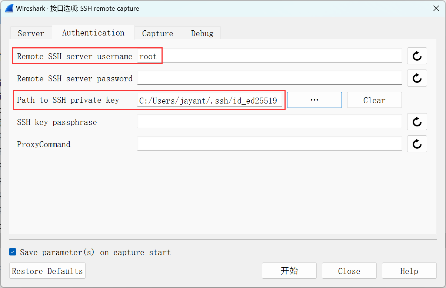Reset the Remote SSH server username field

(x=417, y=56)
